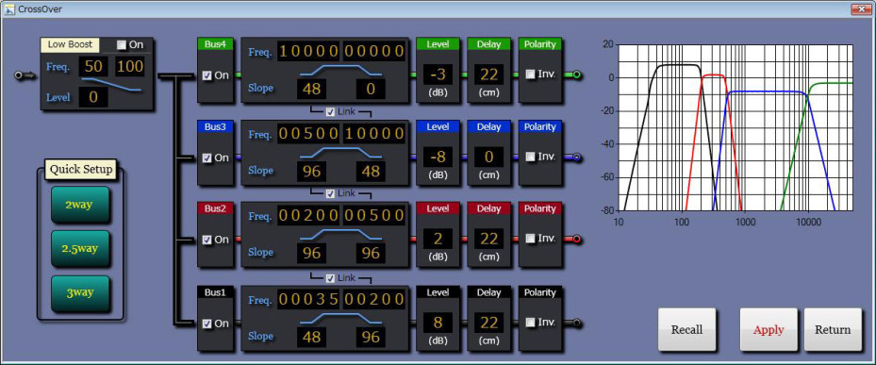Image resolution: width=876 pixels, height=365 pixels.
Task: Click the Return button
Action: click(833, 329)
